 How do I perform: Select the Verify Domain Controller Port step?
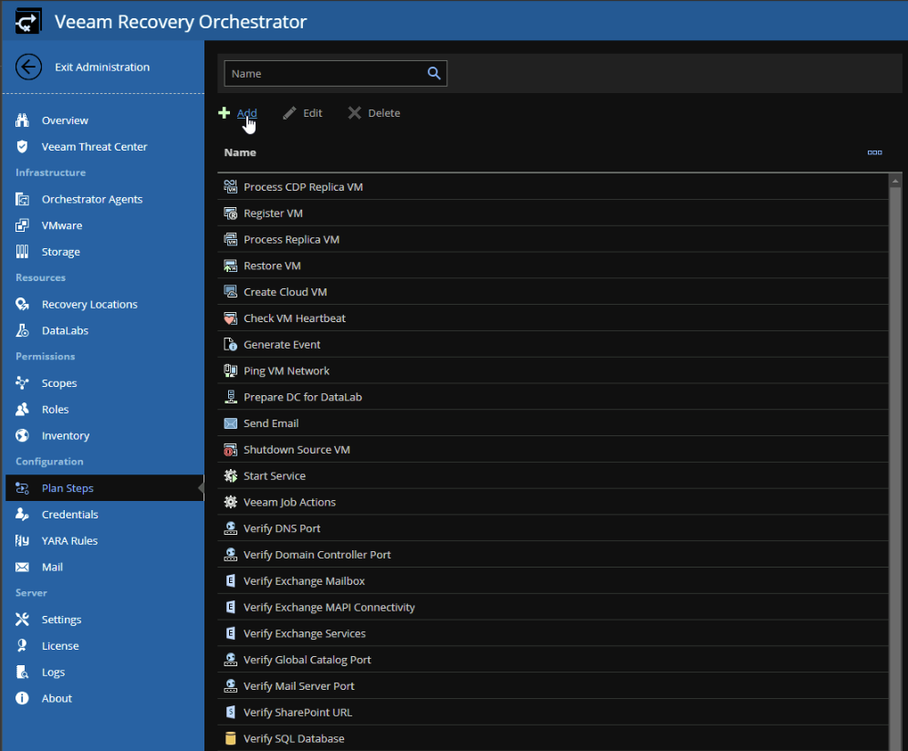[552, 555]
